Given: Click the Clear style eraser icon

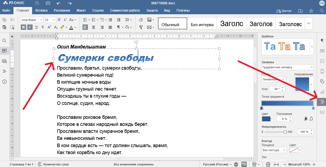Looking at the screenshot, I should [141, 20].
